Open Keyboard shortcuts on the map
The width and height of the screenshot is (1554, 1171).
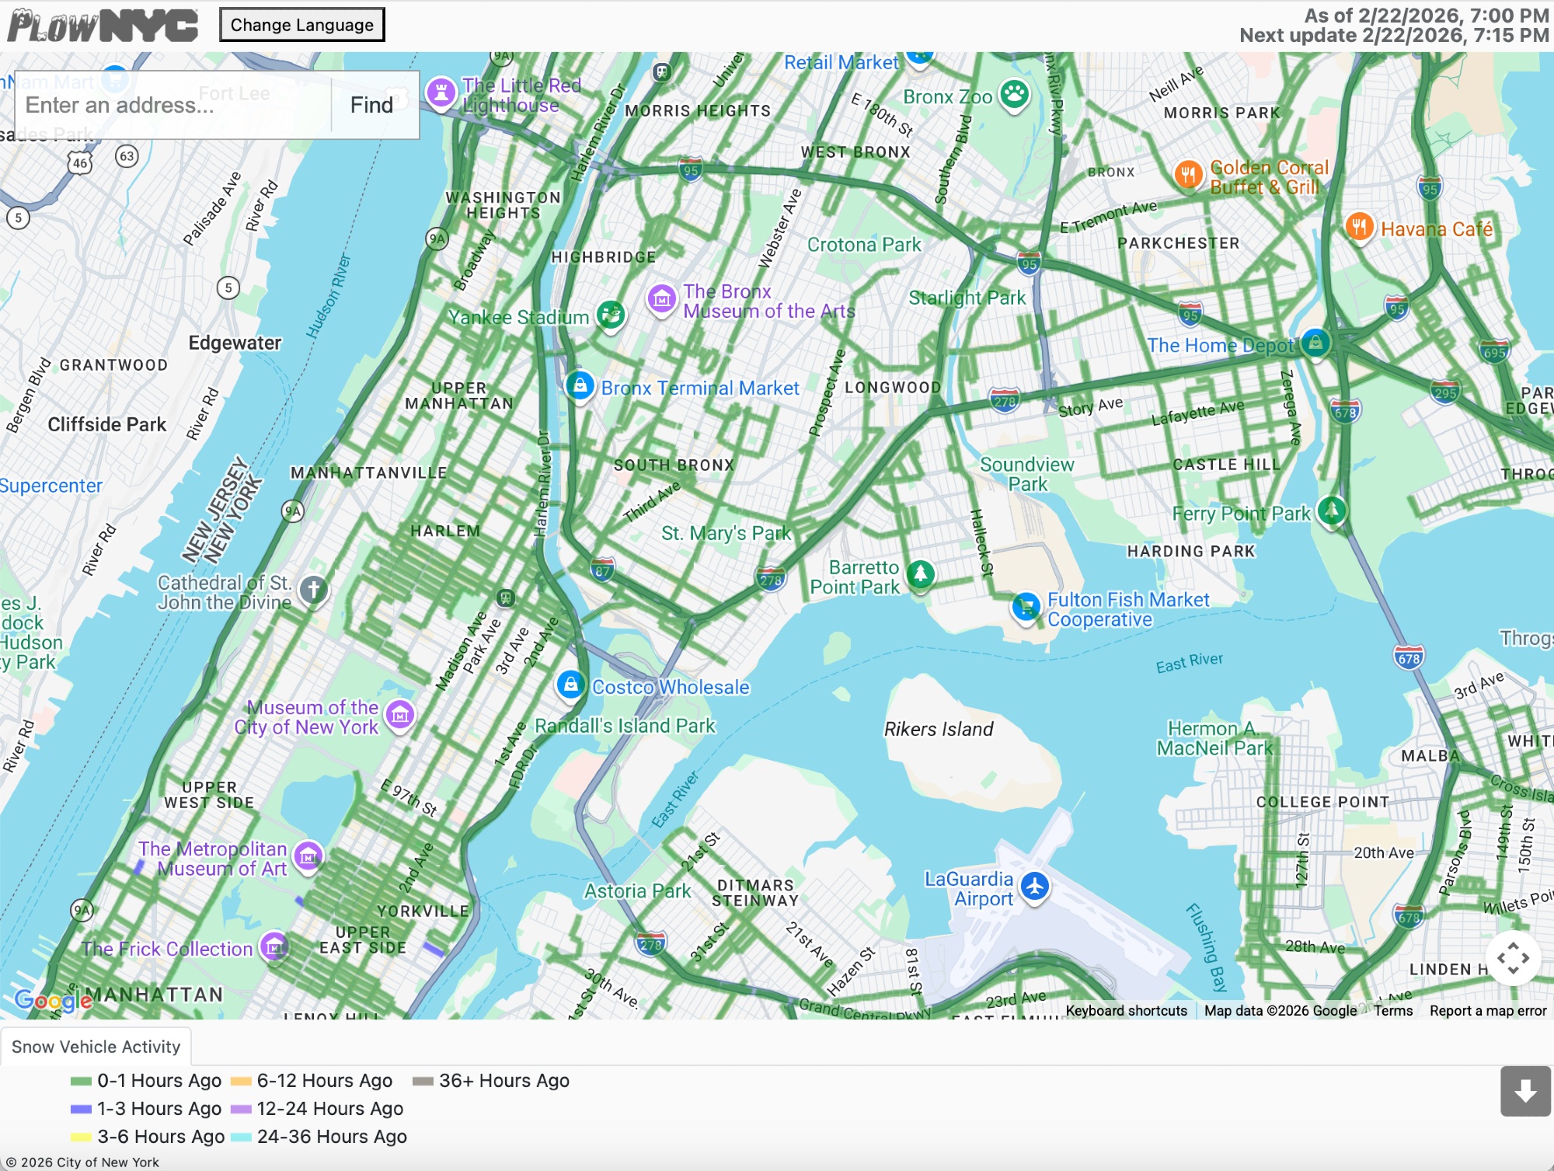pos(1126,1010)
